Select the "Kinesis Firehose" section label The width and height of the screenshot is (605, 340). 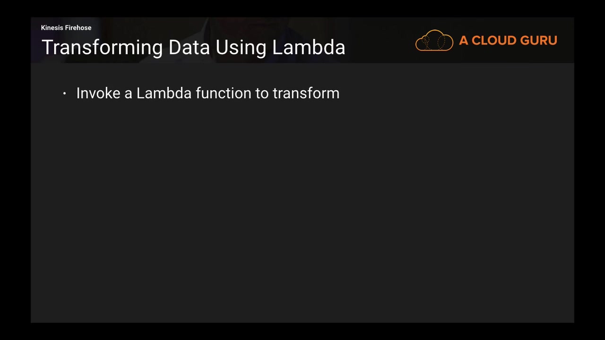(x=66, y=28)
